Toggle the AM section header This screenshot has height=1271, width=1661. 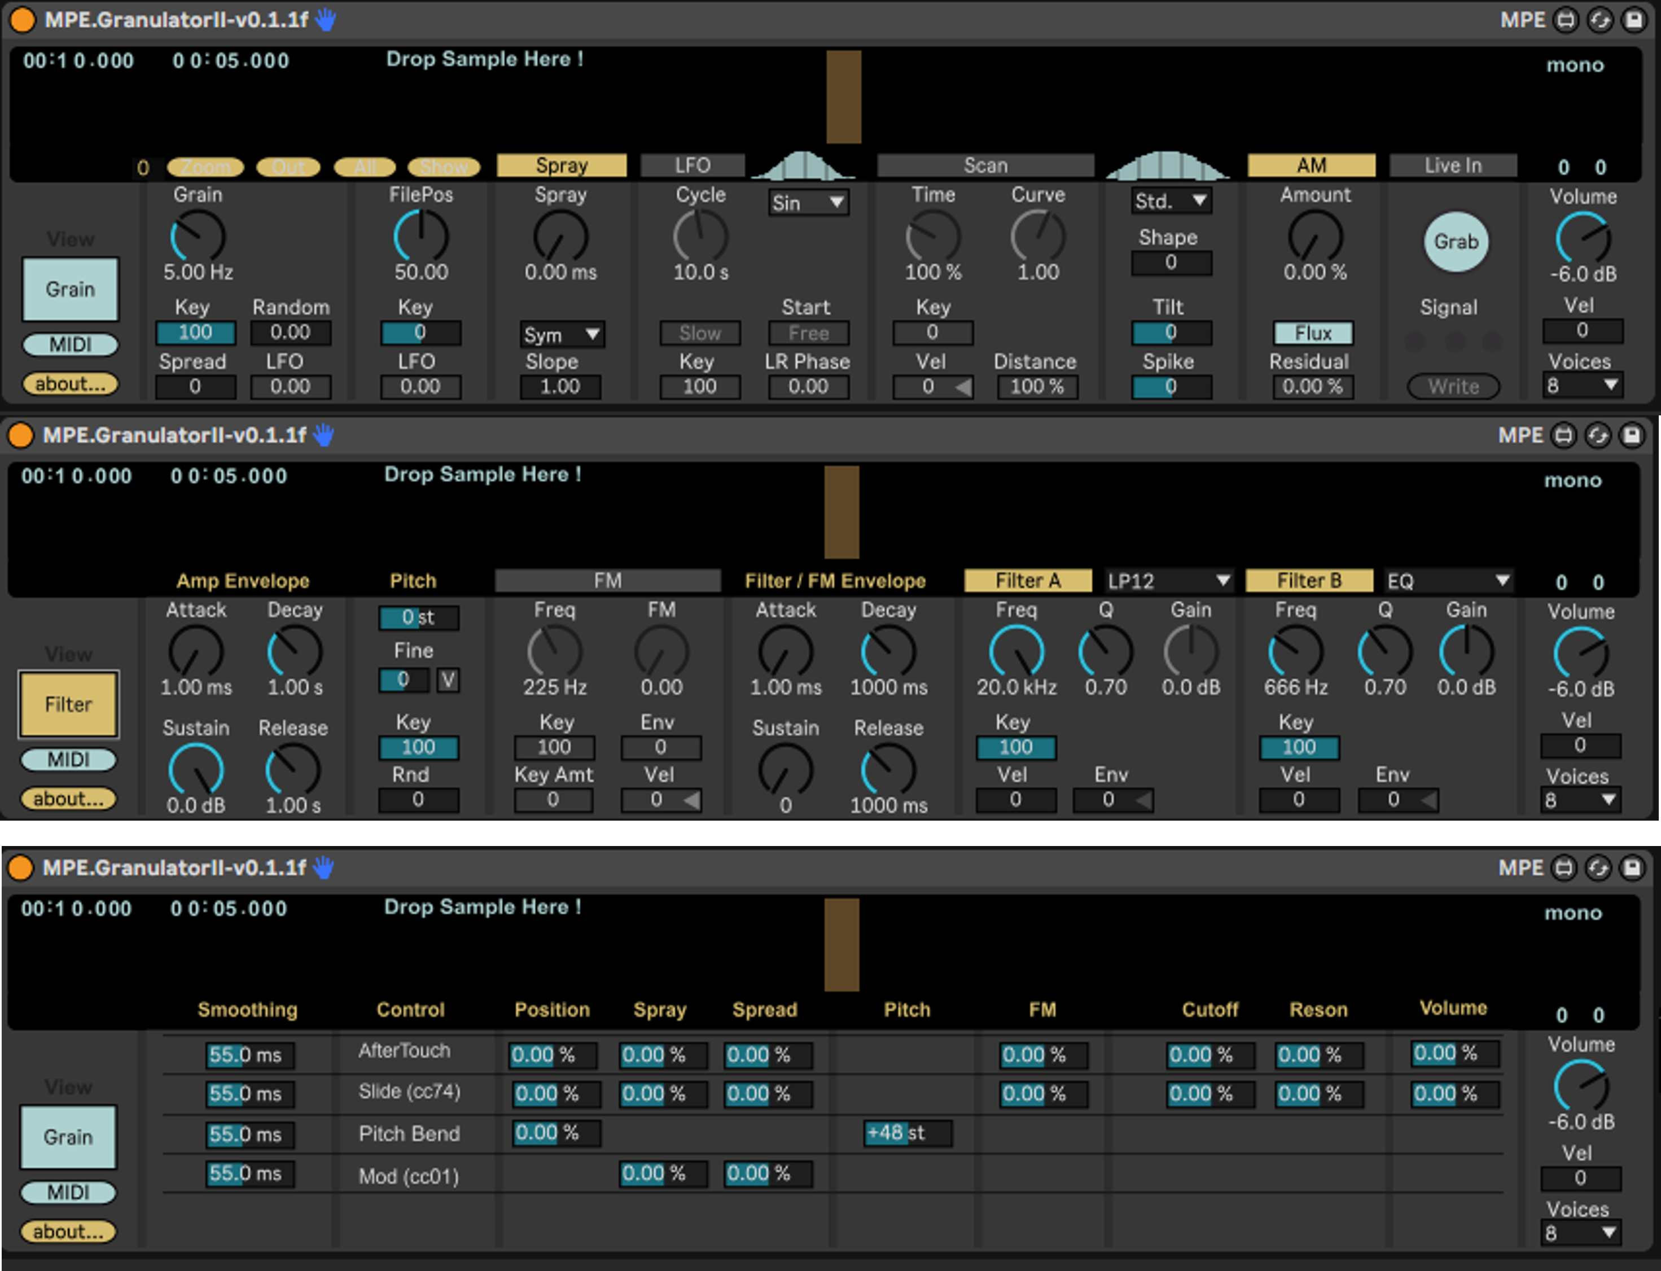click(1311, 165)
